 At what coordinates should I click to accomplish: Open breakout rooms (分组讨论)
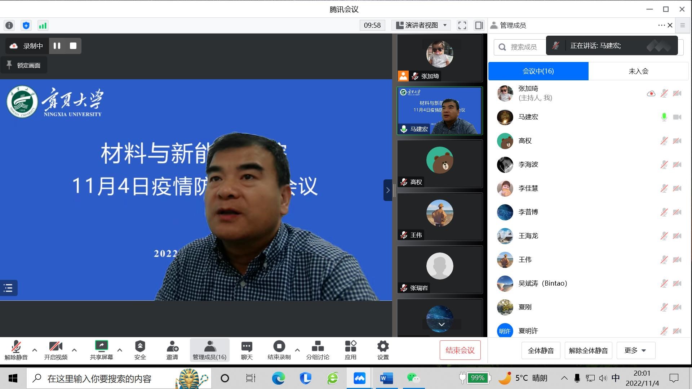coord(318,350)
